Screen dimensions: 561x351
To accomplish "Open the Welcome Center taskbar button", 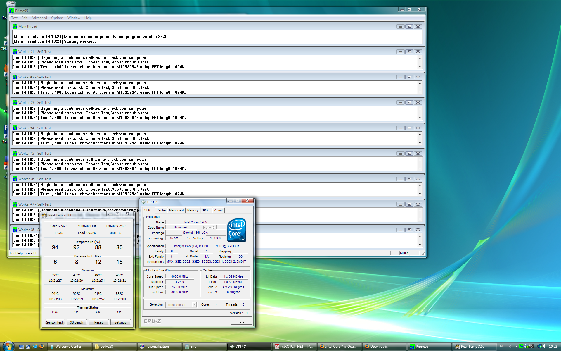I will pyautogui.click(x=69, y=347).
